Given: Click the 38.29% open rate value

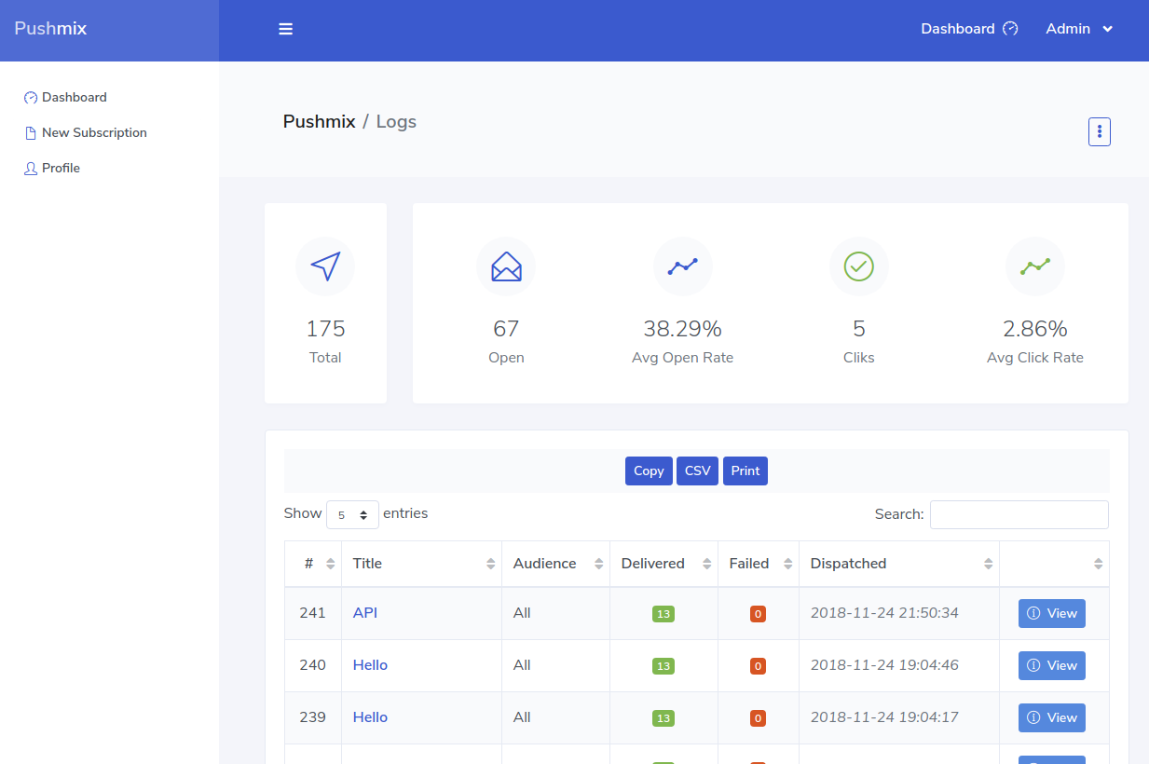Looking at the screenshot, I should [683, 329].
